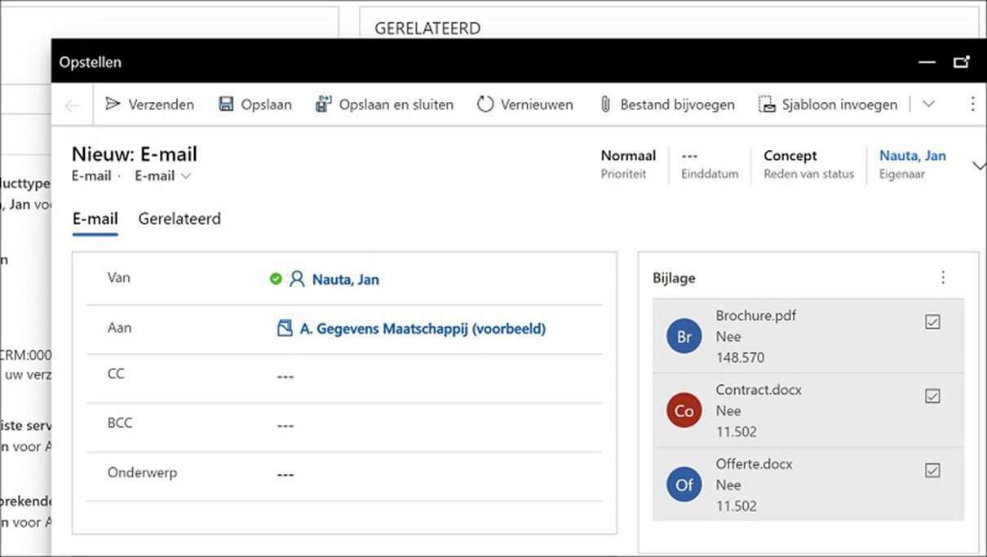Open the toolbar vertical ellipsis menu
This screenshot has width=987, height=557.
pyautogui.click(x=972, y=104)
